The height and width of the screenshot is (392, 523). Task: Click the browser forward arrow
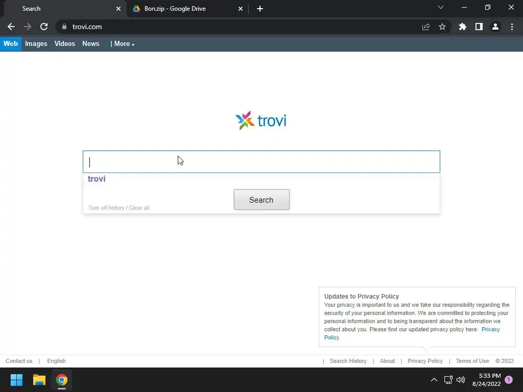(x=28, y=27)
